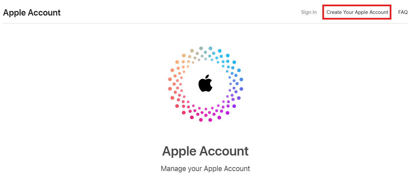Click the divider line beneath the header

coord(205,23)
